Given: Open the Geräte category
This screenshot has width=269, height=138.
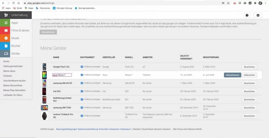Looking at the screenshot, I should click(16, 54).
